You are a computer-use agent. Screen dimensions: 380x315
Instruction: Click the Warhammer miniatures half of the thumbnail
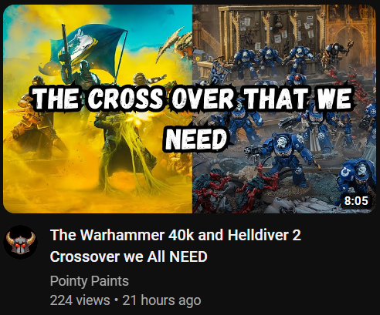point(284,109)
